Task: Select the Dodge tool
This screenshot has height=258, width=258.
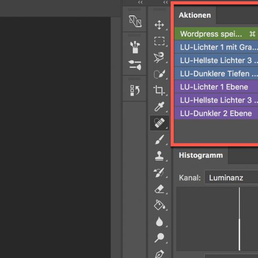Action: click(x=159, y=238)
